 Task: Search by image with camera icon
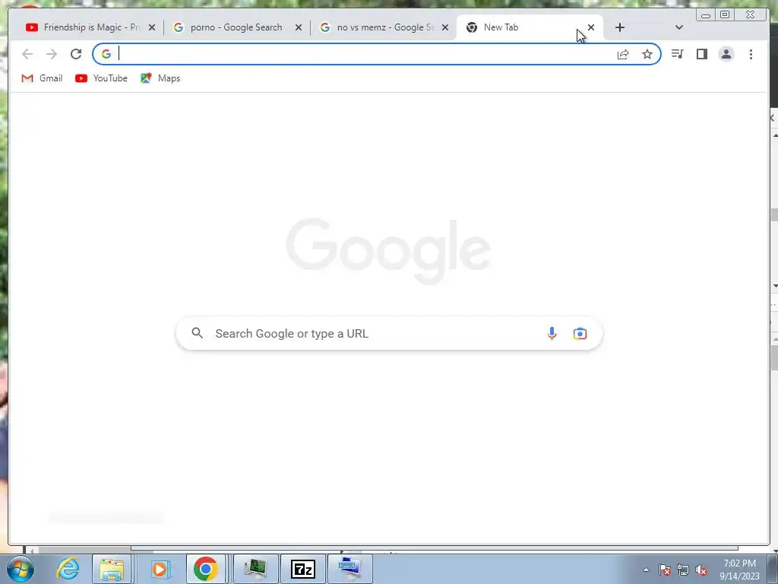580,333
